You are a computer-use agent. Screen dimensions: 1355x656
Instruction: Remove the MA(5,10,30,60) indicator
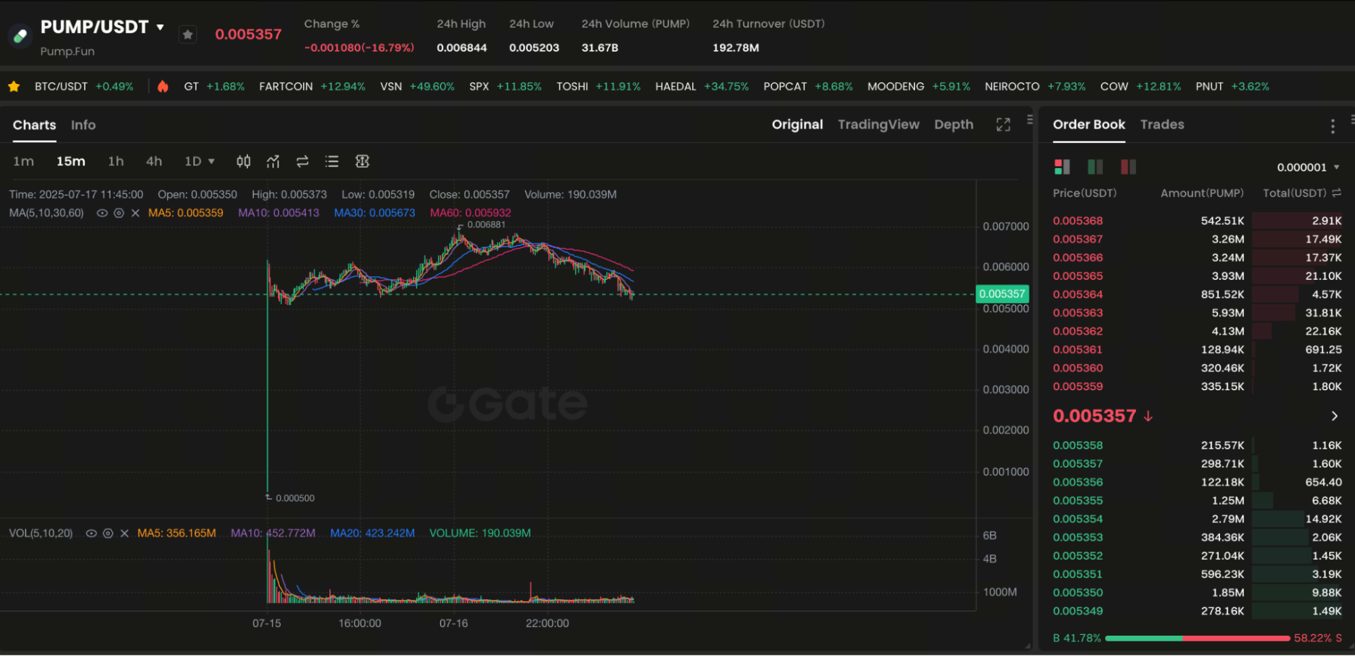[136, 213]
